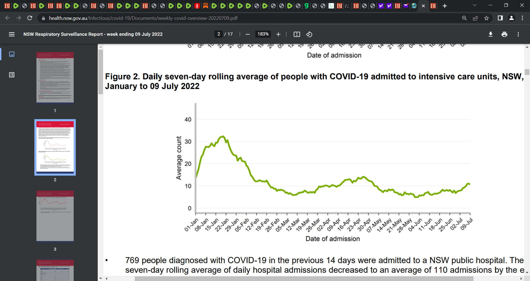Viewport: 530px width, 281px height.
Task: Reload the current page
Action: 30,18
